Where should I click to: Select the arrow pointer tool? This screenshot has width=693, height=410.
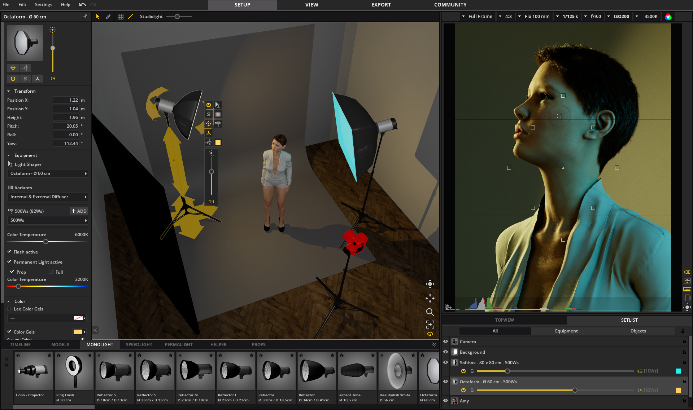(97, 17)
